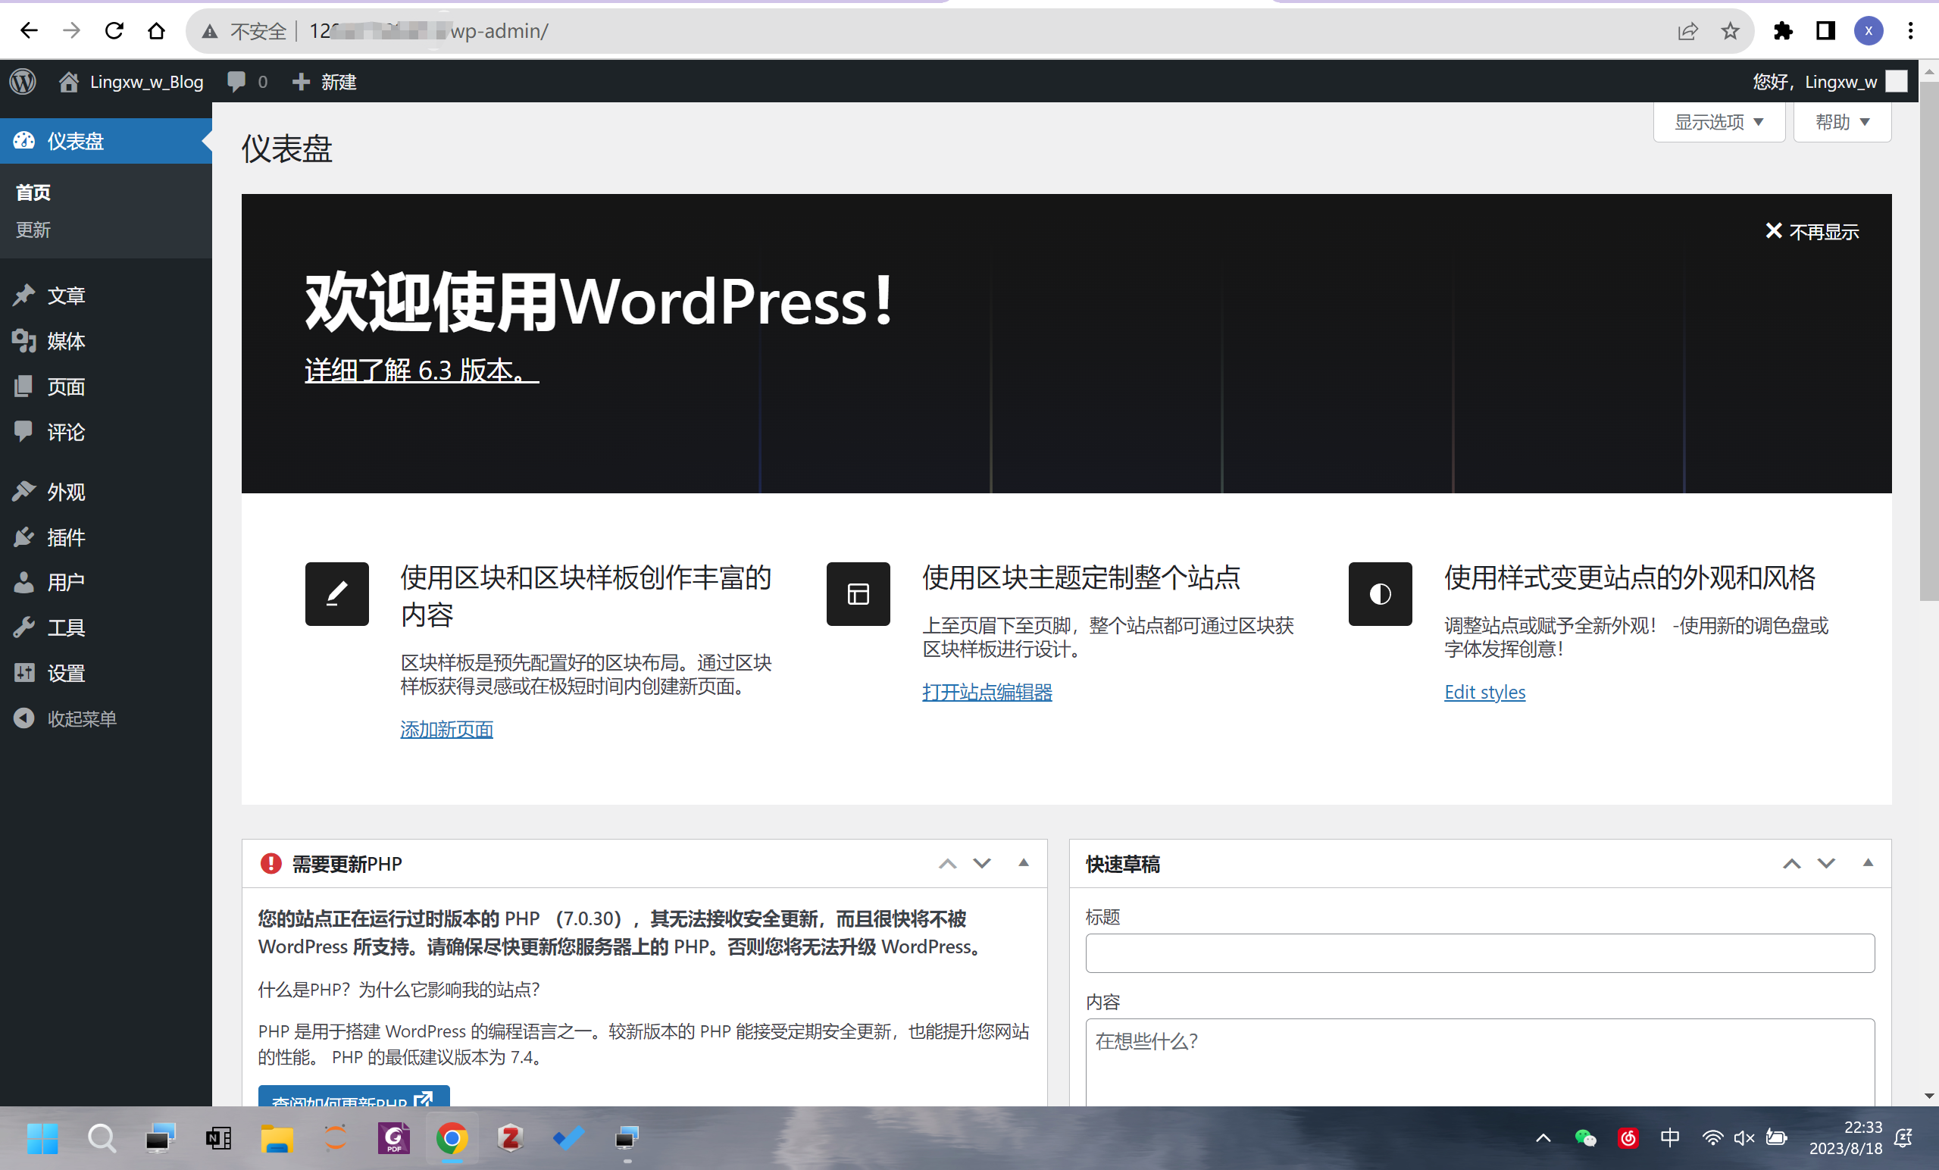The image size is (1939, 1170).
Task: Show hidden tray icons chevron
Action: coord(1543,1137)
